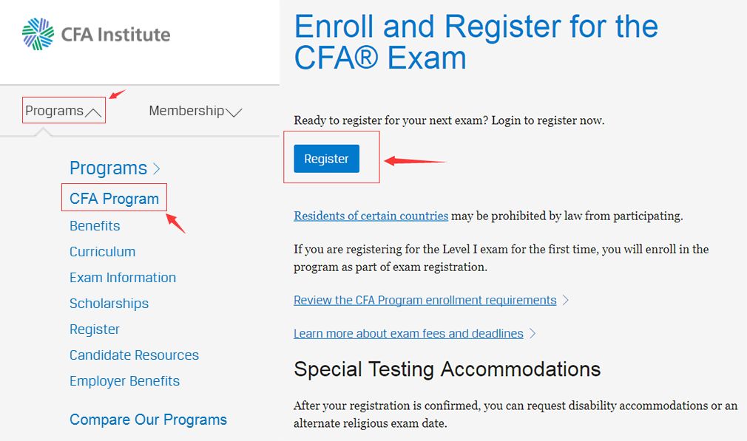
Task: View the Scholarships page
Action: point(109,304)
